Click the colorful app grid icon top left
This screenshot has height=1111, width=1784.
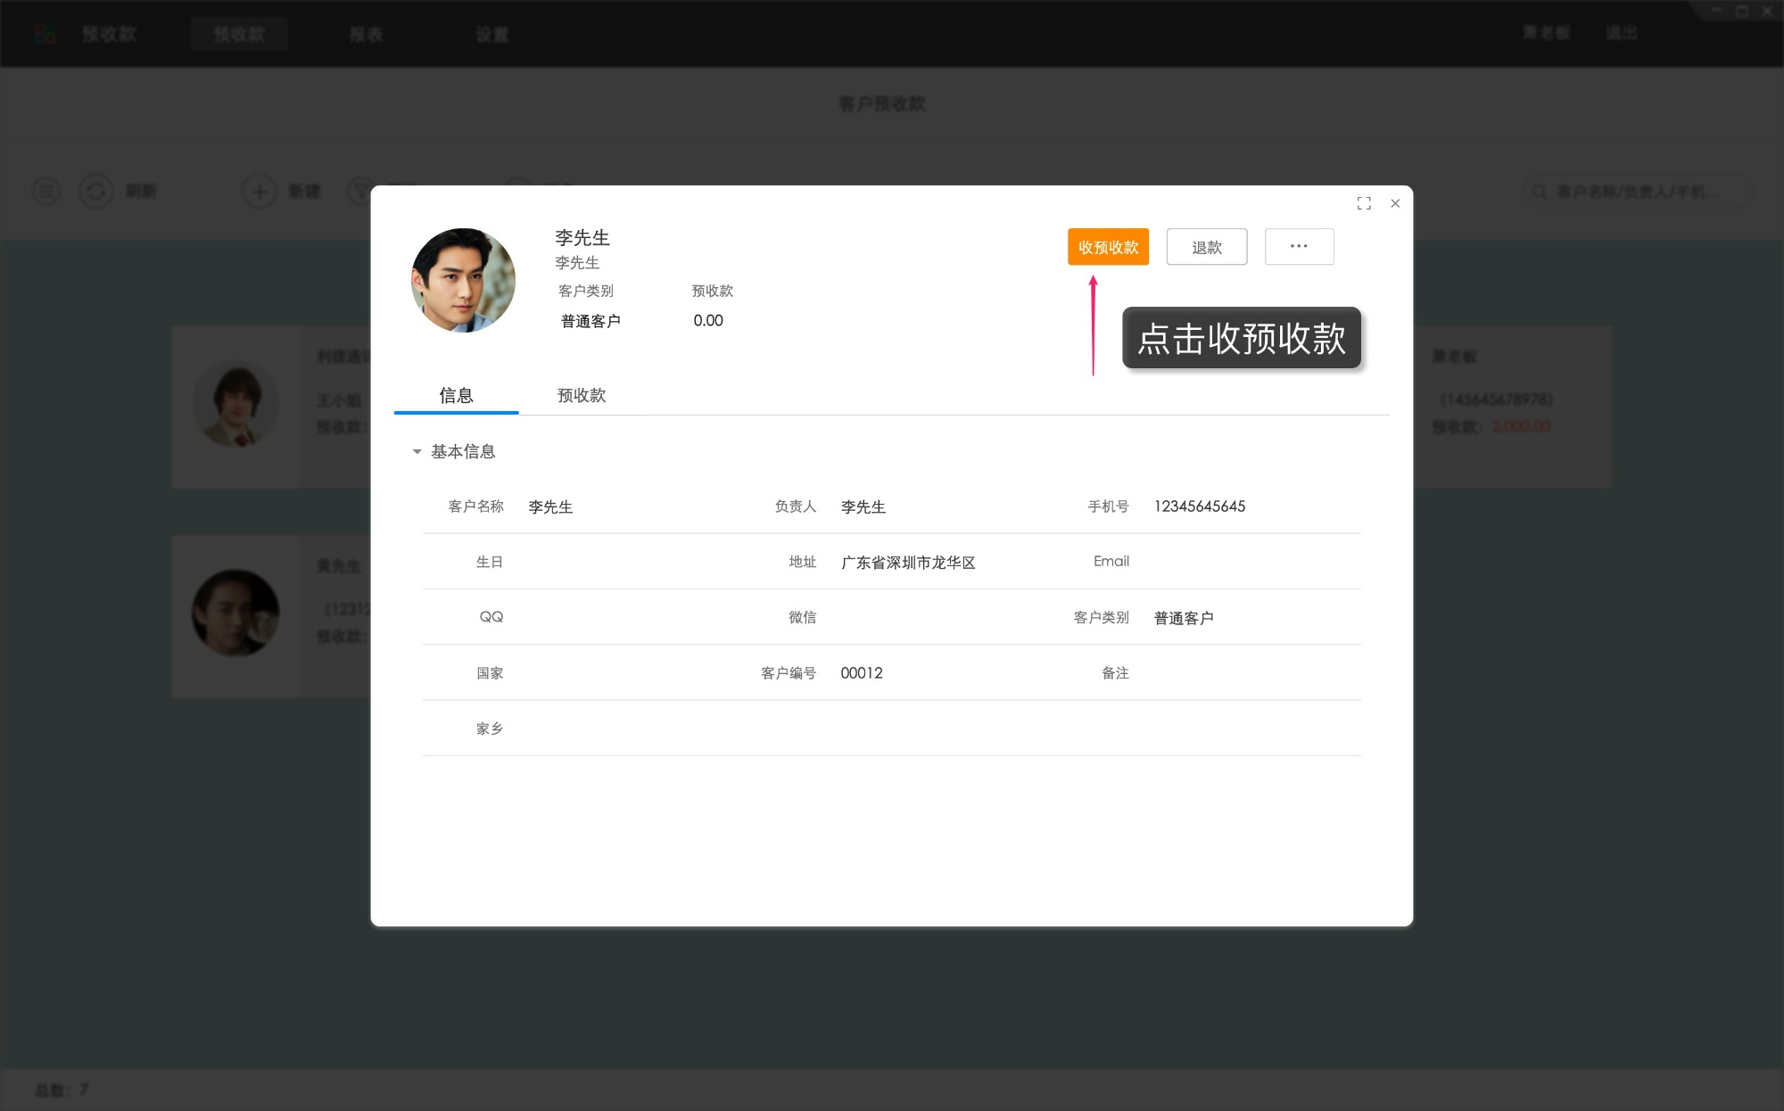pos(45,33)
